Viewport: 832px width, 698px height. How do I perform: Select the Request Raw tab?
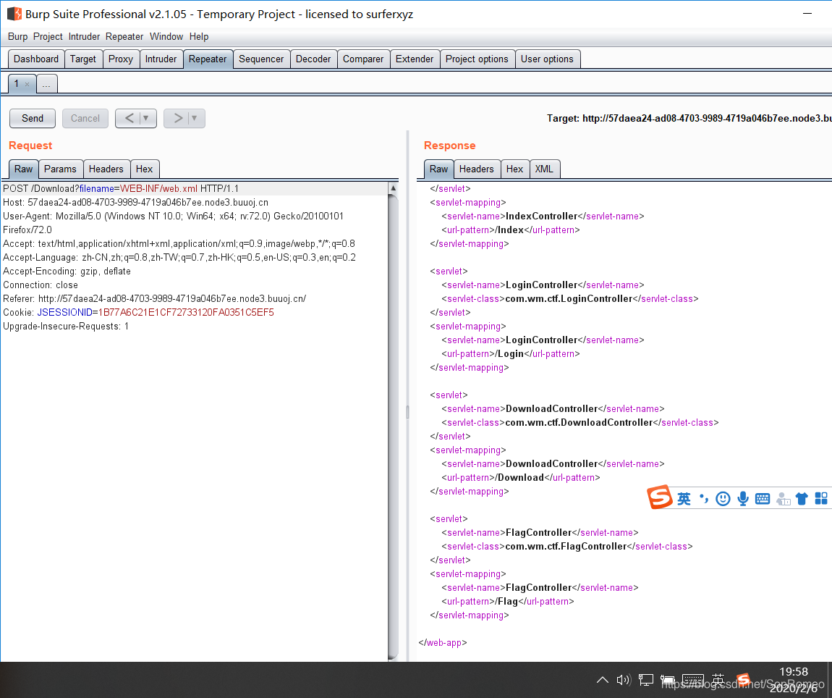pyautogui.click(x=23, y=169)
